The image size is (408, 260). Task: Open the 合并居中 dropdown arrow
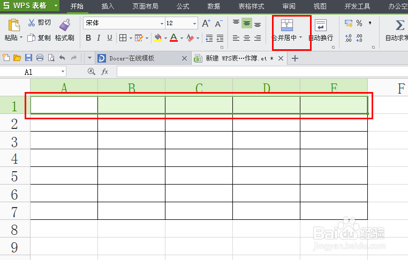pos(301,37)
